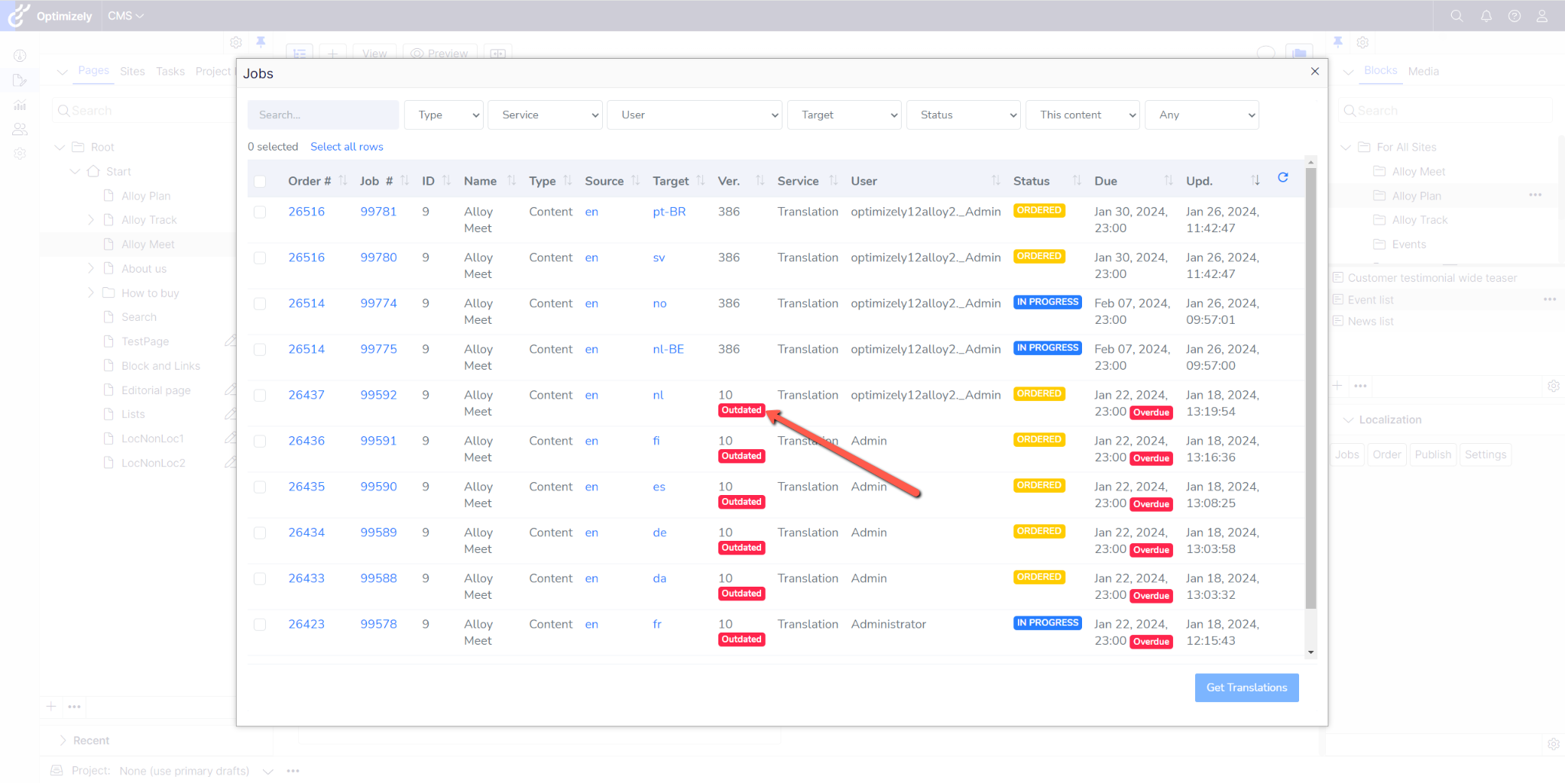Sort by the Name column sort arrows
The height and width of the screenshot is (783, 1565).
tap(512, 180)
